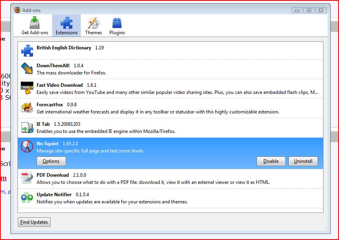The height and width of the screenshot is (240, 339).
Task: Click 'Allows you to choose what to do with a PDF' text
Action: 153,182
